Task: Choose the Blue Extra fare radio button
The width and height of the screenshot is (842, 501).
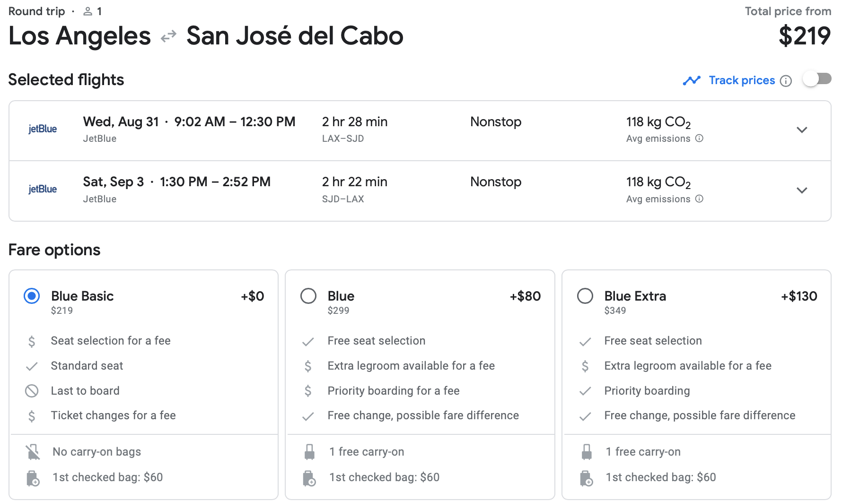Action: click(585, 296)
